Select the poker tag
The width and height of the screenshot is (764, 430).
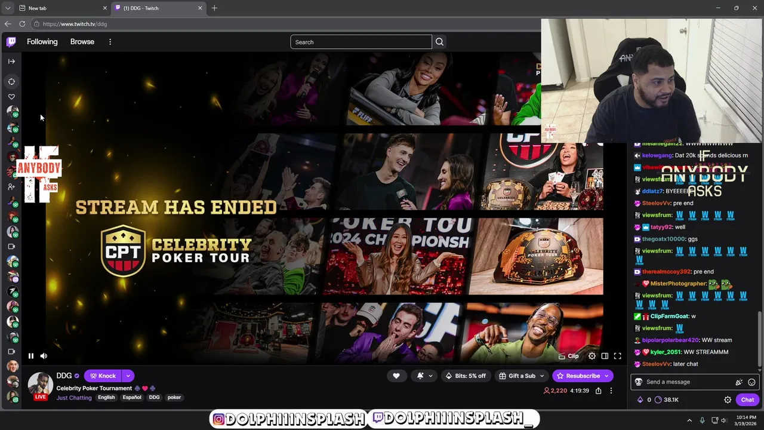point(174,397)
